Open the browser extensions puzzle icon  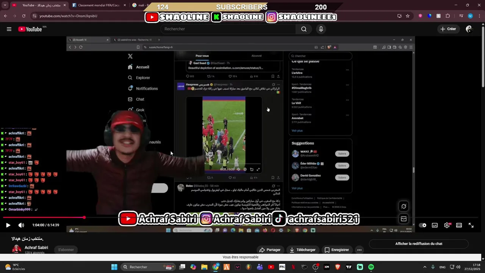click(x=448, y=16)
